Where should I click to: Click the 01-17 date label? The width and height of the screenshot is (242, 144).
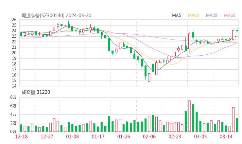point(98,136)
